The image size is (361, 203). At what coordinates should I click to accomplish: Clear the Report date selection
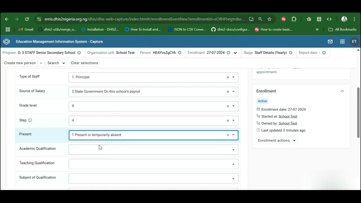coord(324,53)
